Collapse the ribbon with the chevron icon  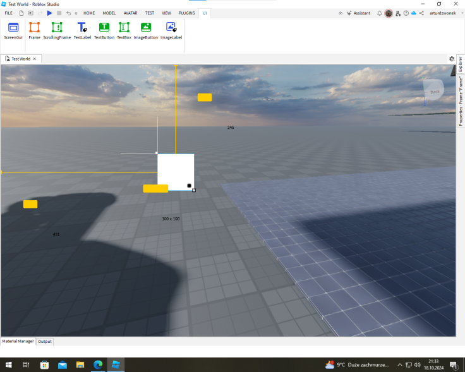pos(341,13)
